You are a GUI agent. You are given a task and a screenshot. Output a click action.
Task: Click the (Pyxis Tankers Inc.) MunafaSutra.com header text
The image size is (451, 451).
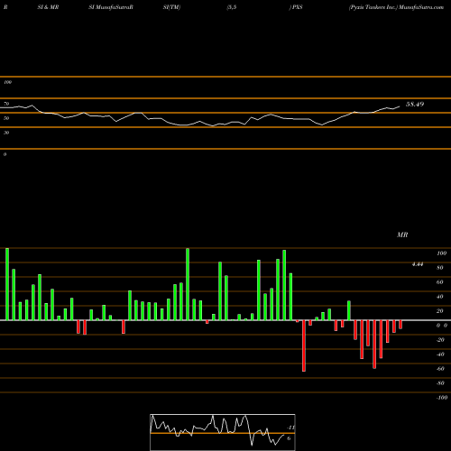coord(396,7)
